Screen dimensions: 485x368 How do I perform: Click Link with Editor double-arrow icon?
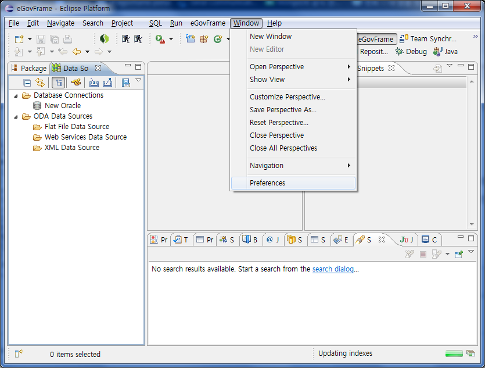pyautogui.click(x=40, y=83)
